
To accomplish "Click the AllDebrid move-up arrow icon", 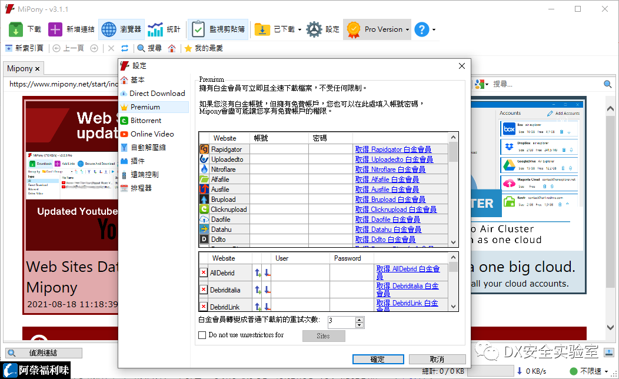I will [258, 272].
